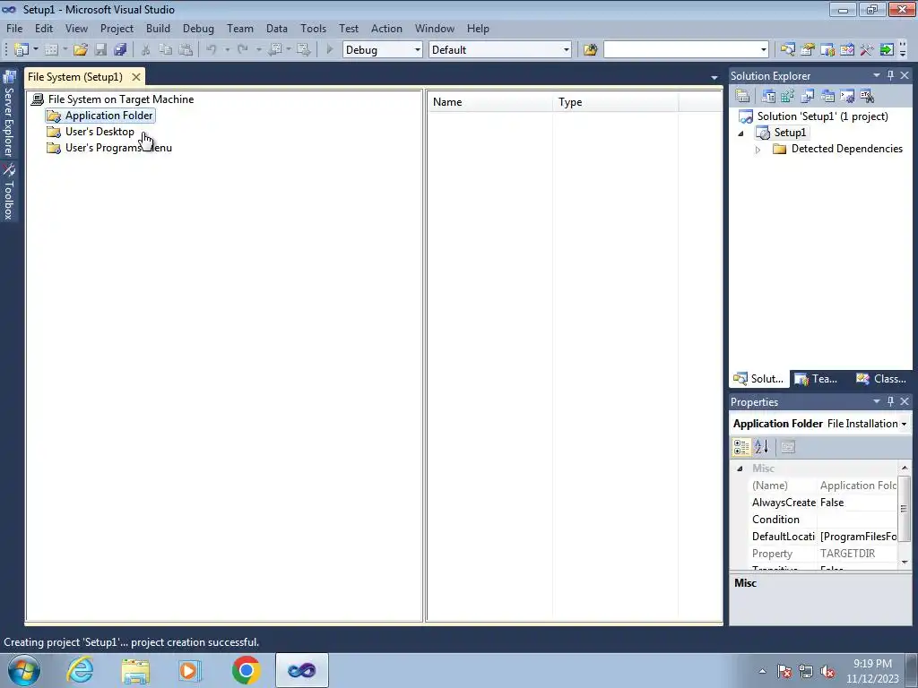This screenshot has width=918, height=688.
Task: Click the Save All toolbar icon
Action: pyautogui.click(x=120, y=50)
